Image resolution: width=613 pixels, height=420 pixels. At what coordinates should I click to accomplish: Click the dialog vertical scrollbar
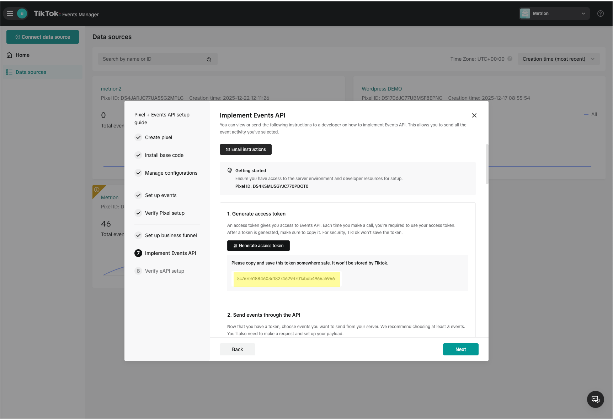point(487,164)
